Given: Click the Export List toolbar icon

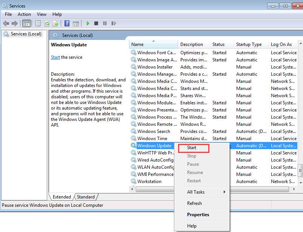Looking at the screenshot, I should pyautogui.click(x=55, y=23).
